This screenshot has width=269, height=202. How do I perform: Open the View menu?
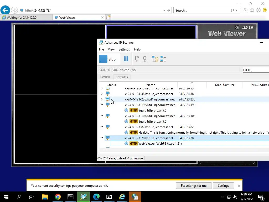coord(111,49)
